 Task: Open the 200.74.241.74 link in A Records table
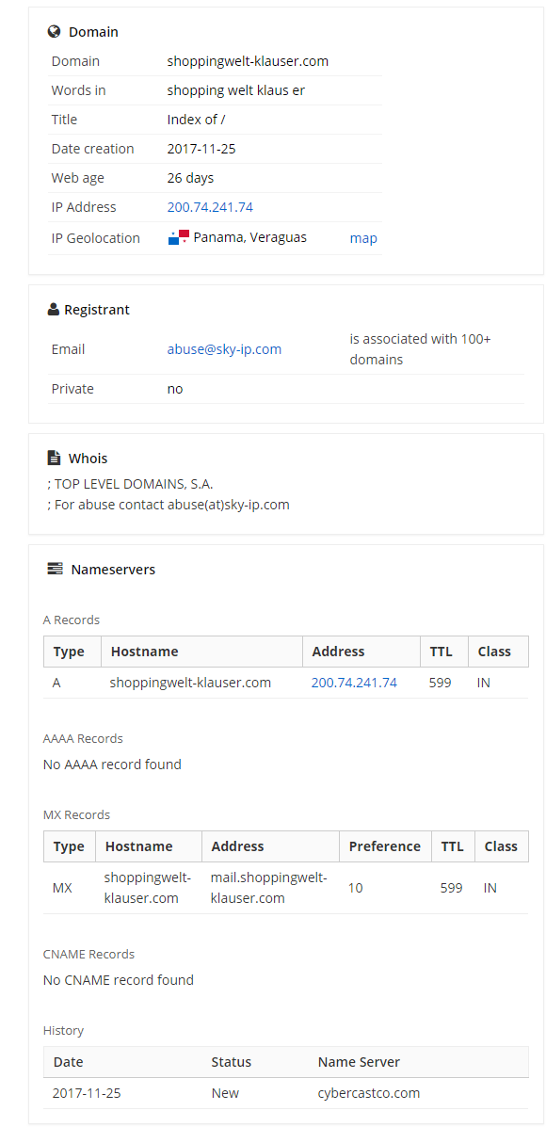(354, 683)
